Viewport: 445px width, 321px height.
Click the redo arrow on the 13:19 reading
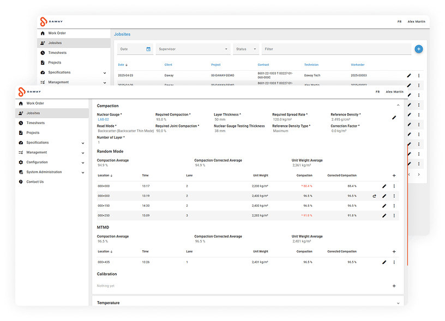pyautogui.click(x=375, y=196)
